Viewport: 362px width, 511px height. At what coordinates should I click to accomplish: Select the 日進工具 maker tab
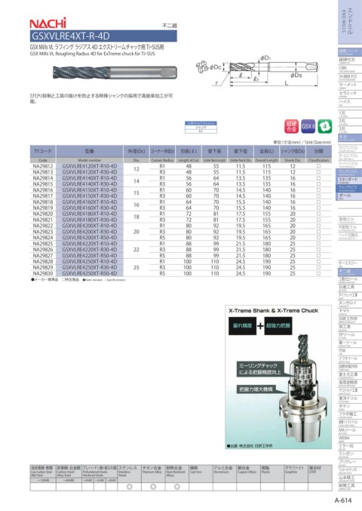click(350, 288)
